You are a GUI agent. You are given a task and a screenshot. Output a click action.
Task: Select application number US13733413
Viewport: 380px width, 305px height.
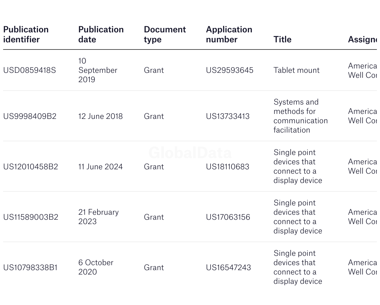(x=227, y=116)
